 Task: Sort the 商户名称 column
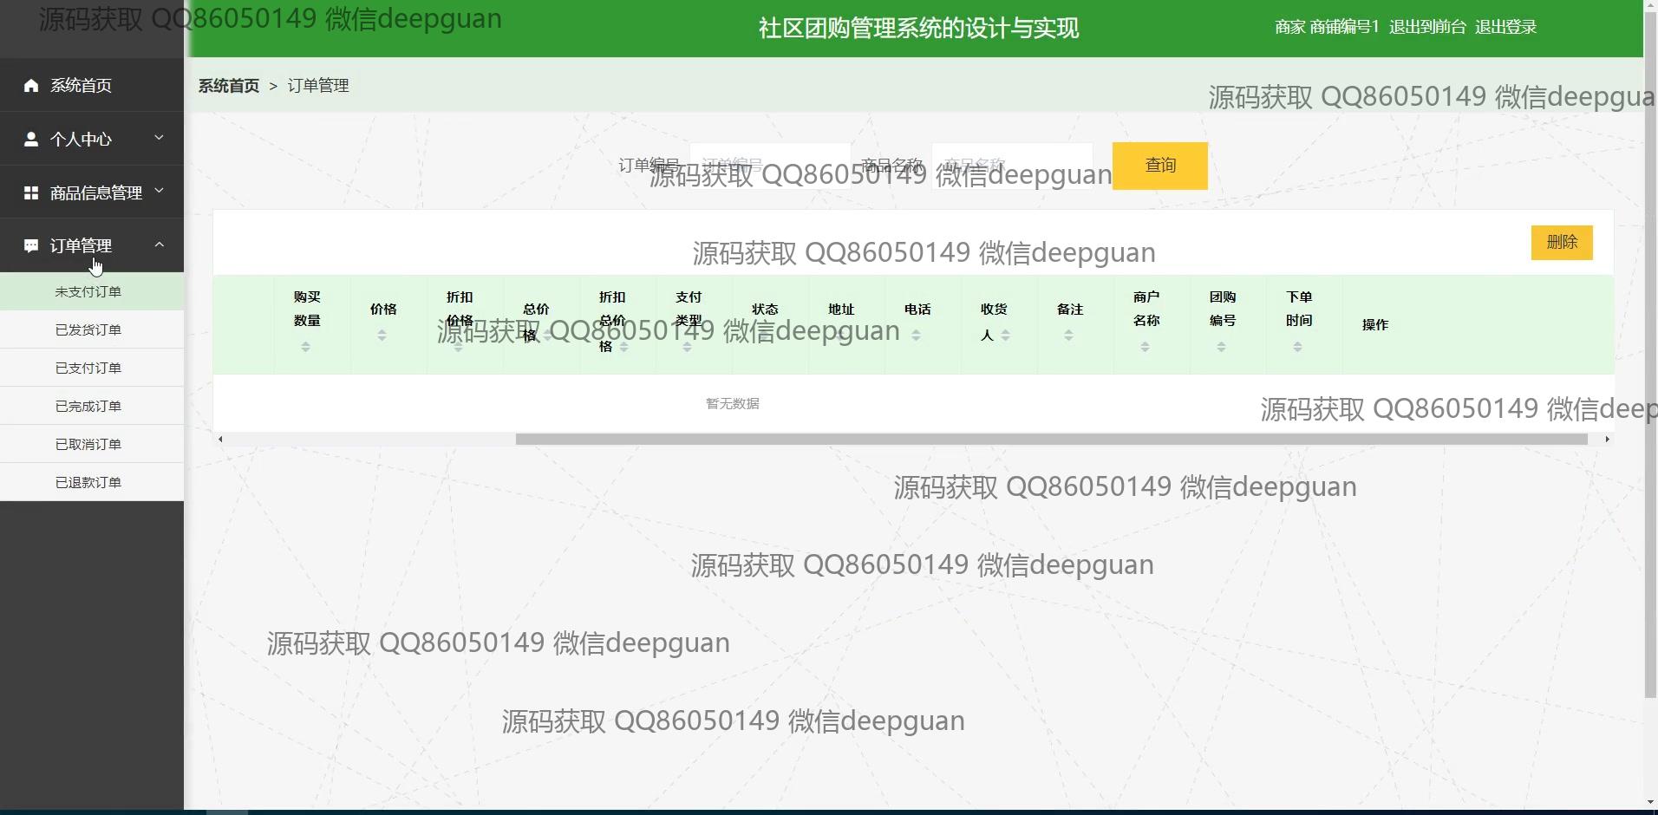click(1145, 347)
